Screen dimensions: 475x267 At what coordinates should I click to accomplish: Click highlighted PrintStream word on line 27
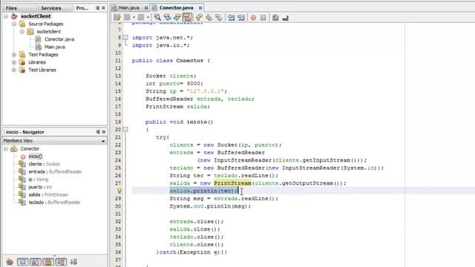coord(232,183)
